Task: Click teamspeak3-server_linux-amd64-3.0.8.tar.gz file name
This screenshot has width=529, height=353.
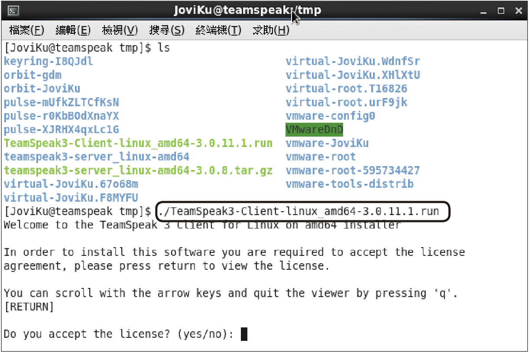Action: tap(138, 170)
